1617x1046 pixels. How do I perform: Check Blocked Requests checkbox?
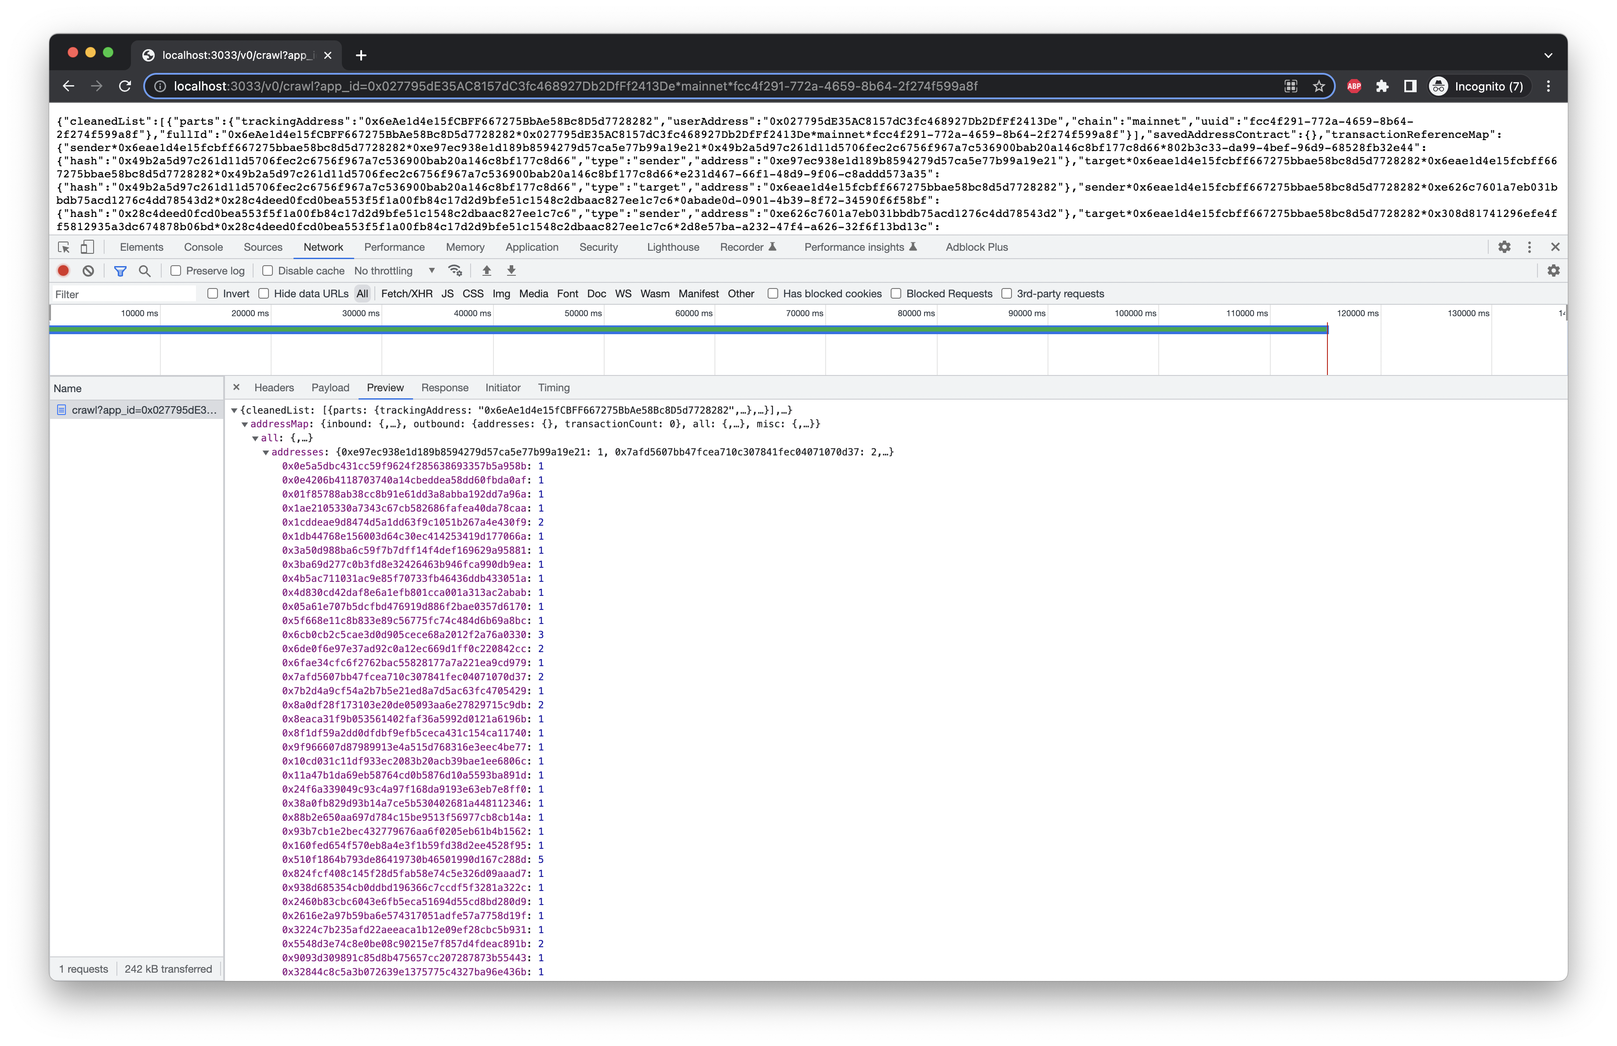896,294
